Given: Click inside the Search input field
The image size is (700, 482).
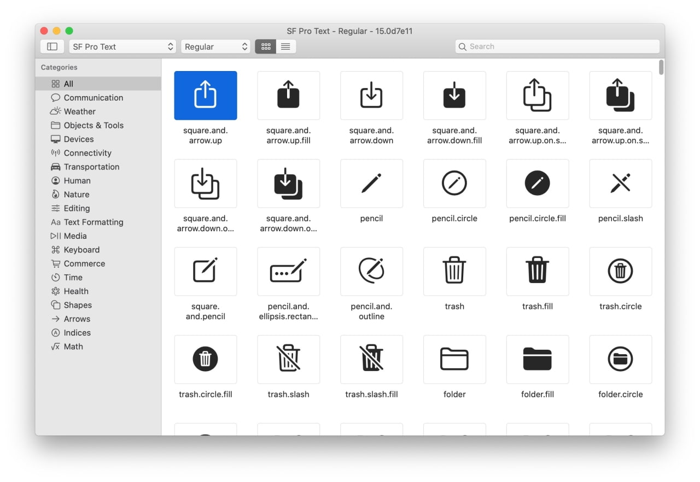Looking at the screenshot, I should (547, 46).
